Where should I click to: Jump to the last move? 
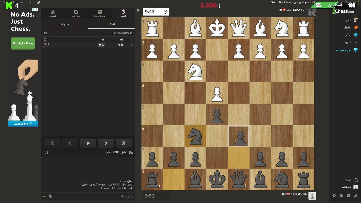(124, 143)
